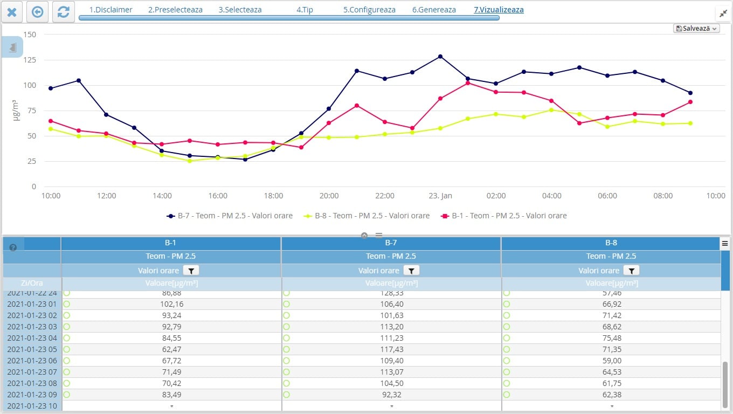Click the X close button in toolbar
Screen dimensions: 733x414
pos(12,12)
